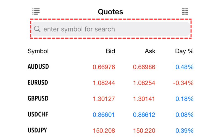Select the AUDUSD symbol row
221x138 pixels.
pos(38,67)
